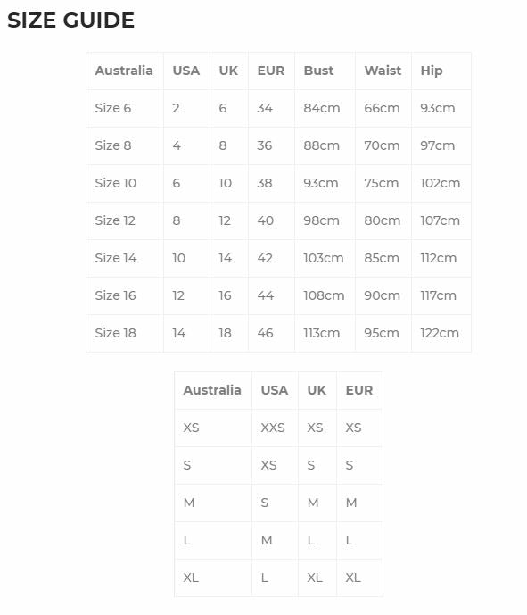
Task: Click the Bust column header
Action: (318, 71)
